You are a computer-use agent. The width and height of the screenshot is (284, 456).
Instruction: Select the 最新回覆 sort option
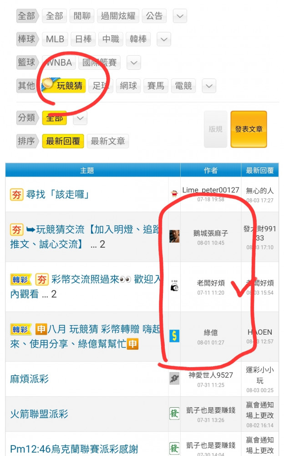pos(63,141)
